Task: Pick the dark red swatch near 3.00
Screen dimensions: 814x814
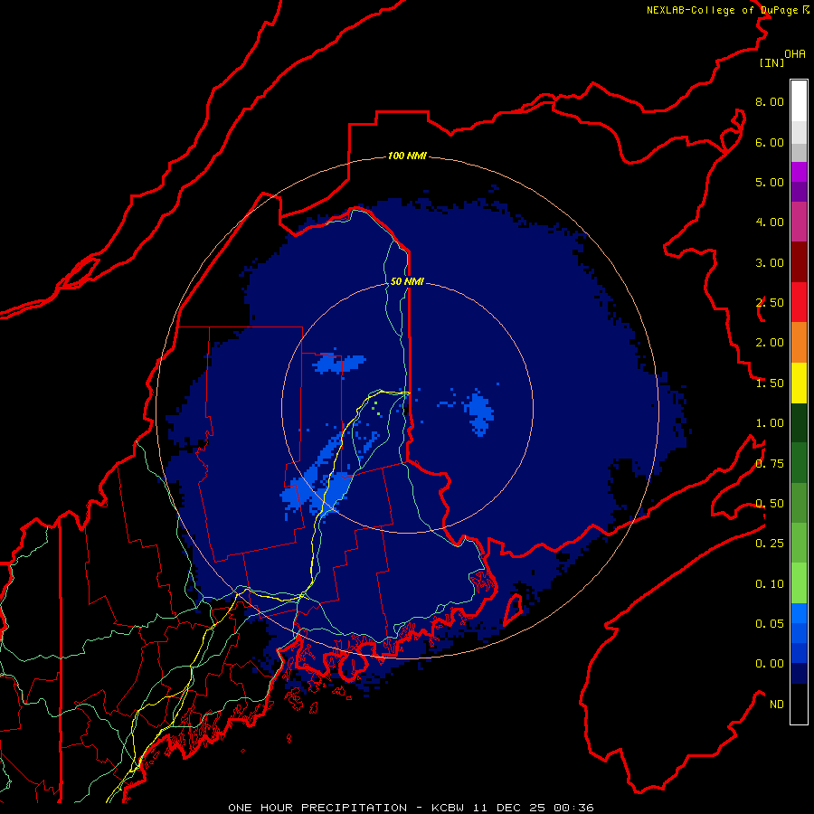Action: click(799, 262)
